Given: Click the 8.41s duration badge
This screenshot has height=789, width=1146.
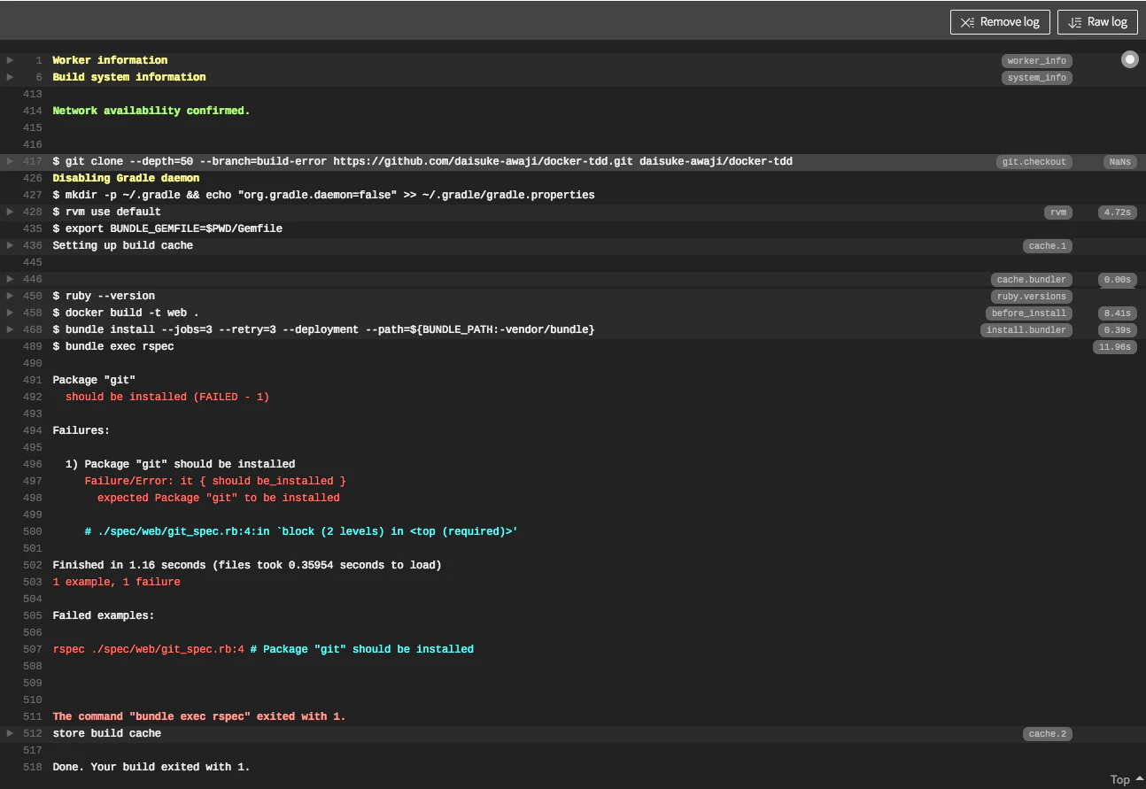Looking at the screenshot, I should tap(1118, 313).
